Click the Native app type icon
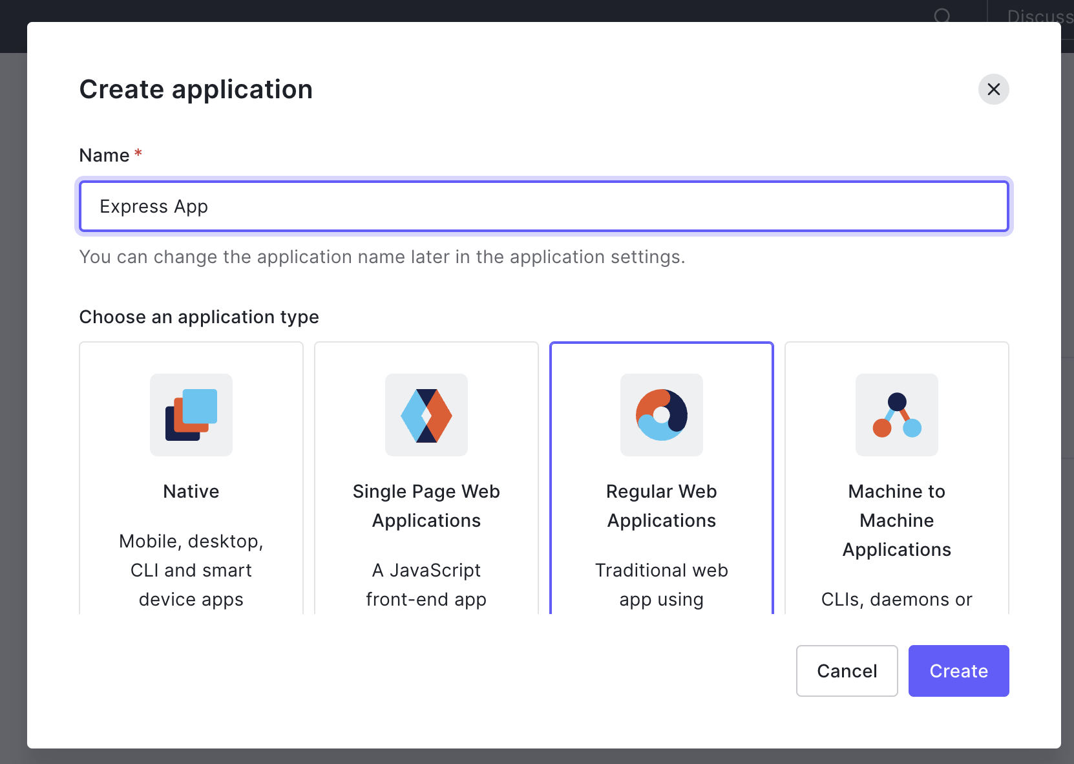 [x=191, y=415]
